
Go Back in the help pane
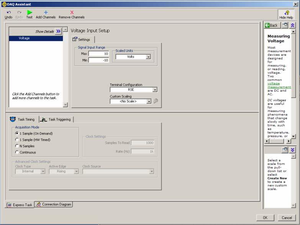click(x=272, y=25)
